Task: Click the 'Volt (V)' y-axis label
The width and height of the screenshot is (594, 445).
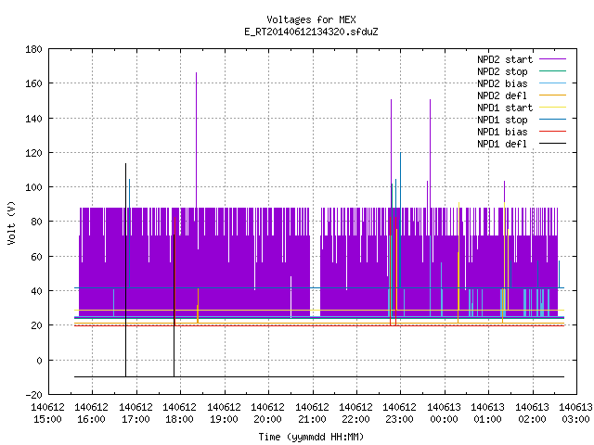Action: pyautogui.click(x=11, y=222)
